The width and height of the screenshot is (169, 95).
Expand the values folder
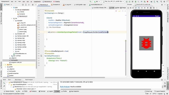click(14, 49)
